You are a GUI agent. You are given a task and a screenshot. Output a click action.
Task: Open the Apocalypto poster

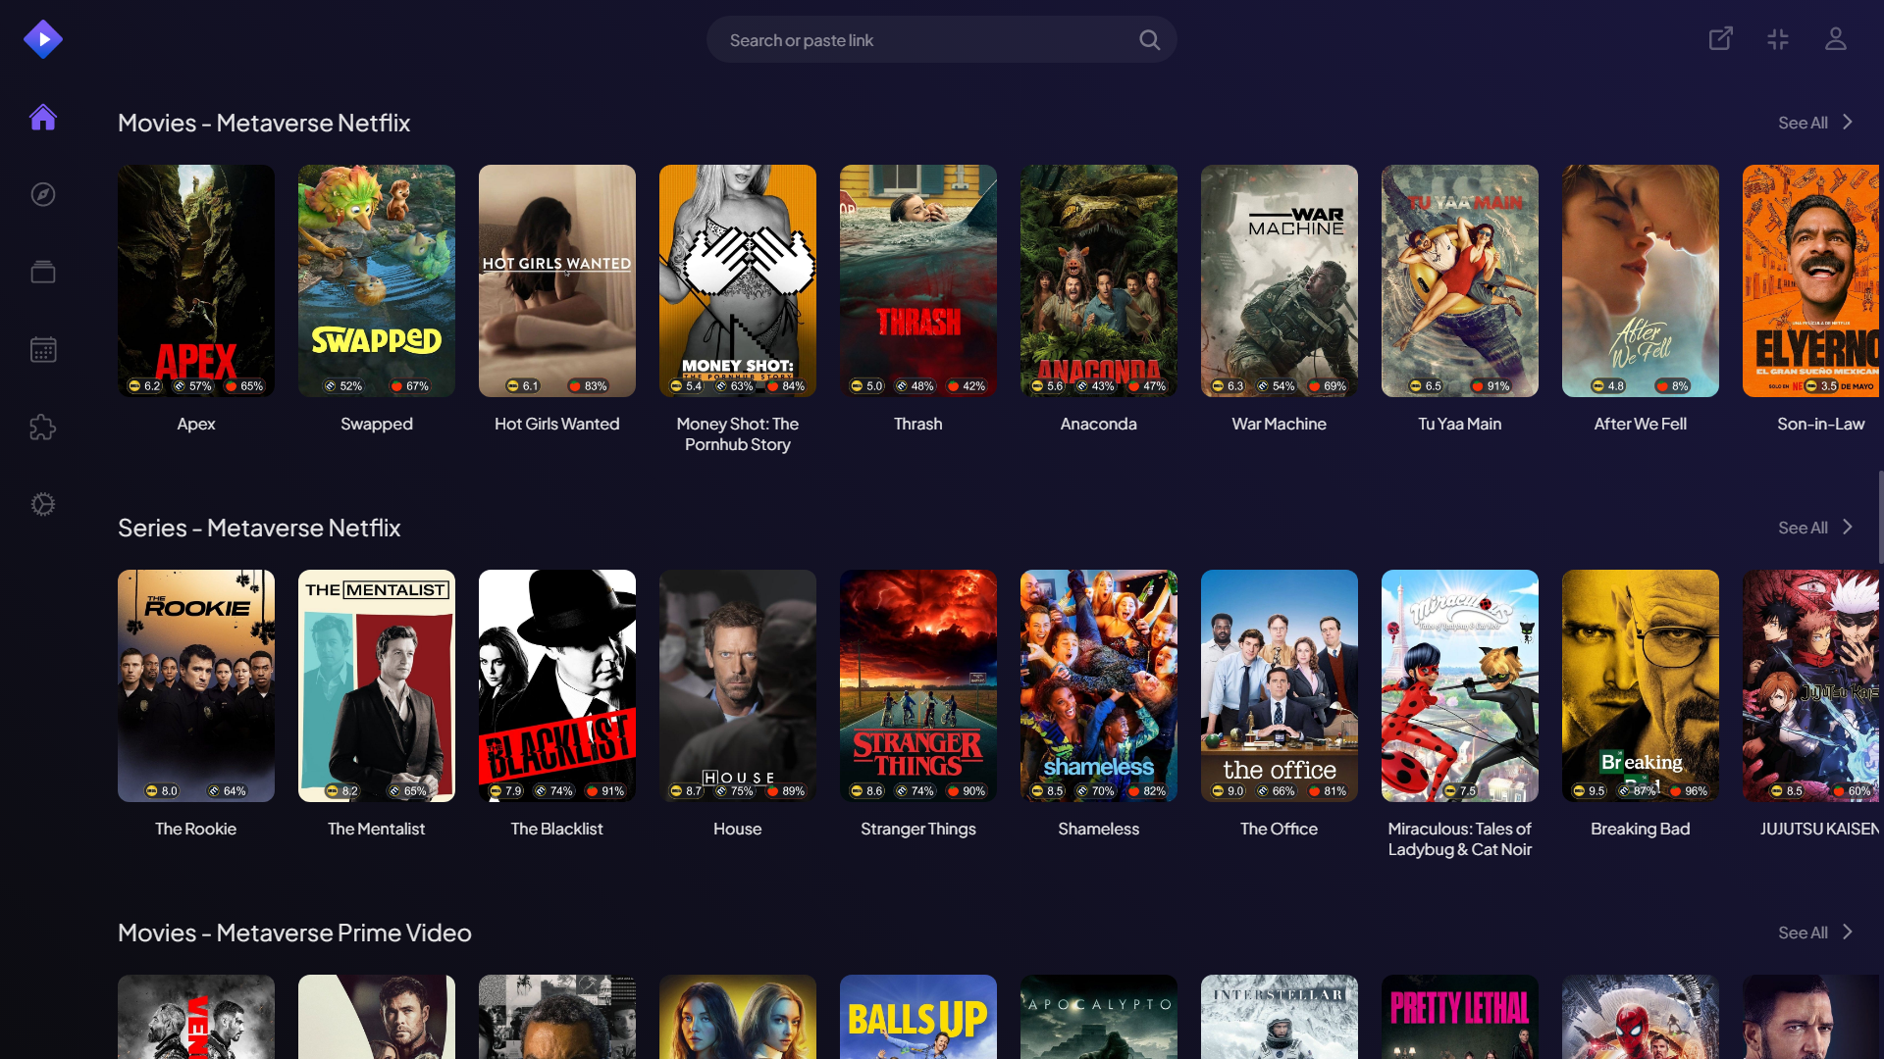click(x=1099, y=1017)
